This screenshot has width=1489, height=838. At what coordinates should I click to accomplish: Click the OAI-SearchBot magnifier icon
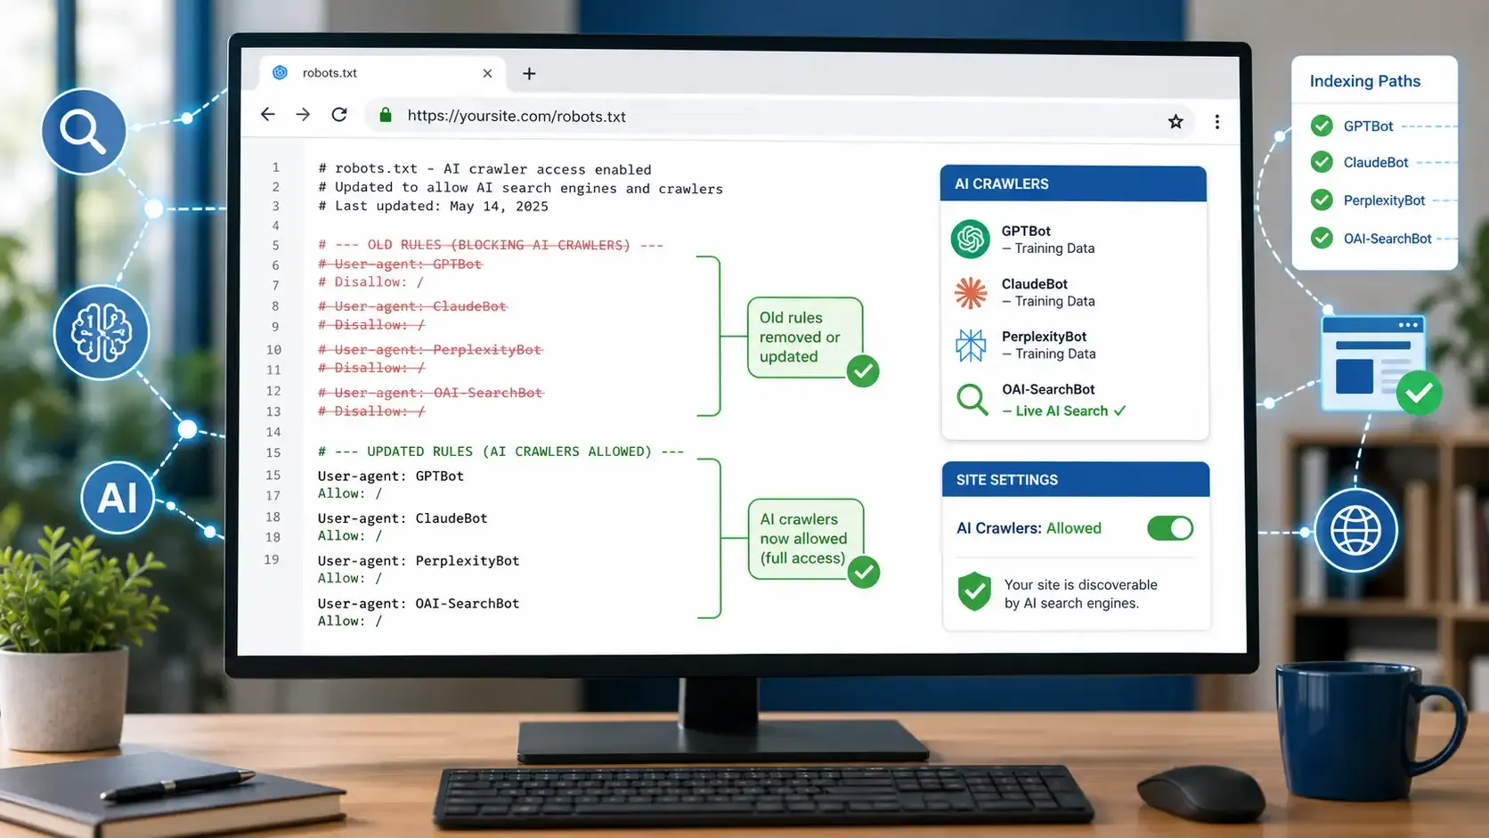point(972,399)
